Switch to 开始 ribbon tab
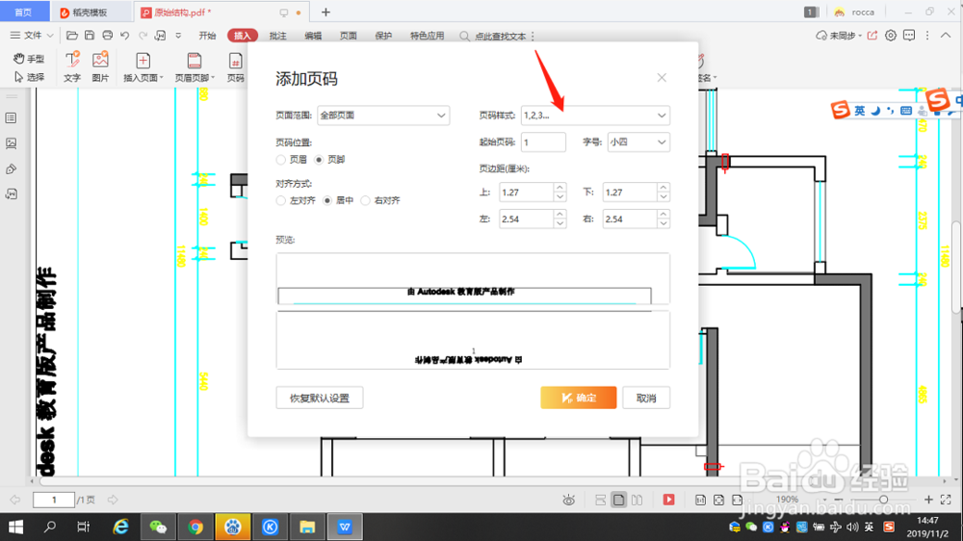 pos(207,36)
